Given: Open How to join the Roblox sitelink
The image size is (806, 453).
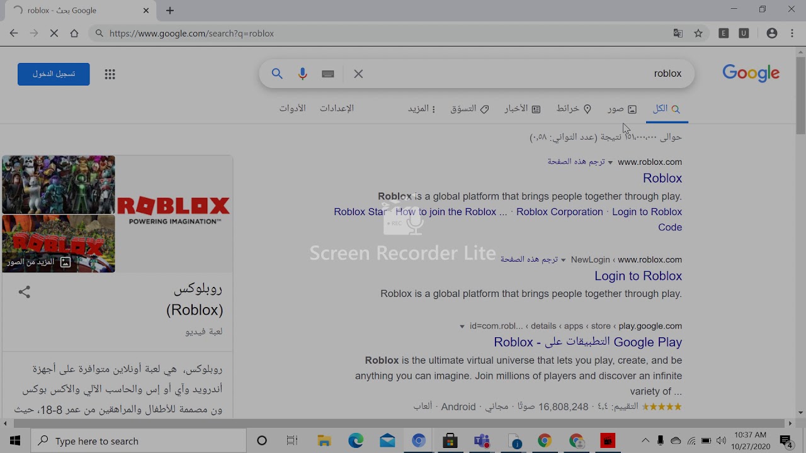Looking at the screenshot, I should click(x=451, y=212).
